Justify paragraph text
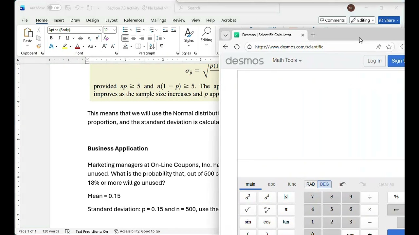 pyautogui.click(x=150, y=38)
